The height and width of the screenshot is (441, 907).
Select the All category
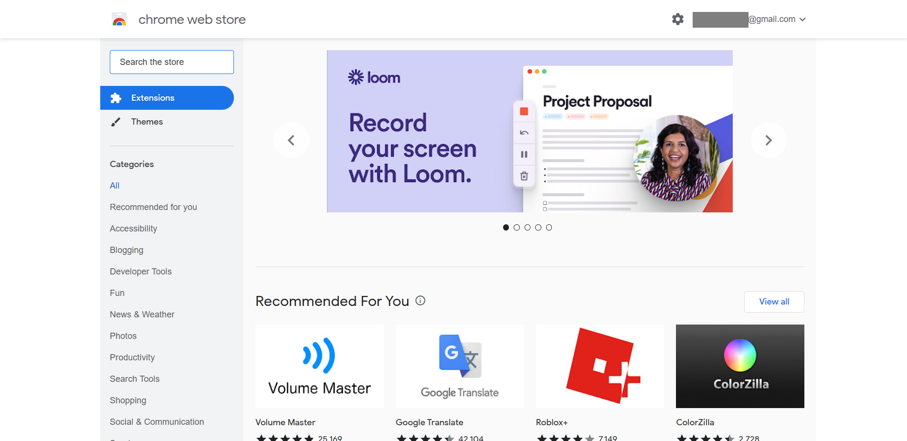pyautogui.click(x=115, y=186)
